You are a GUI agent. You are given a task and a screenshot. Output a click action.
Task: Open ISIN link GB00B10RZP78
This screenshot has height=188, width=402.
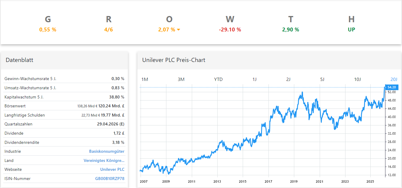tap(110, 179)
